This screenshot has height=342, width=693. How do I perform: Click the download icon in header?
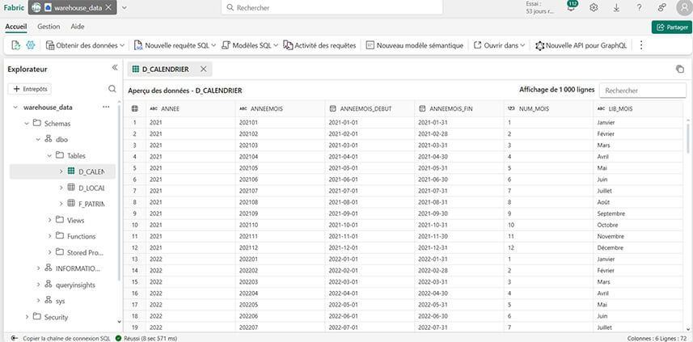(x=616, y=7)
